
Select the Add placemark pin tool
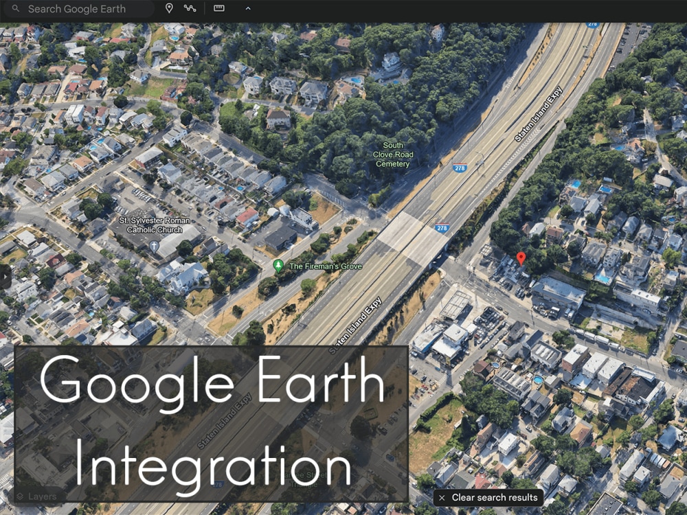169,8
